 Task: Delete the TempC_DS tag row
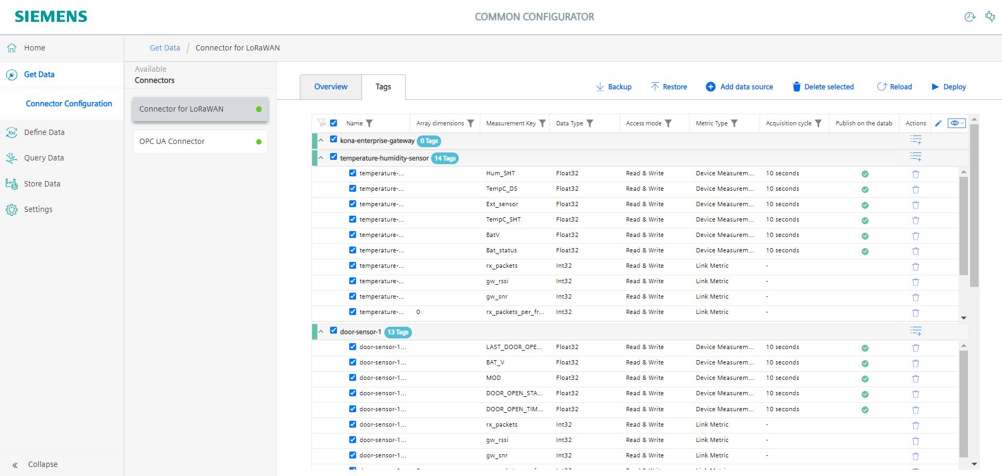[915, 189]
